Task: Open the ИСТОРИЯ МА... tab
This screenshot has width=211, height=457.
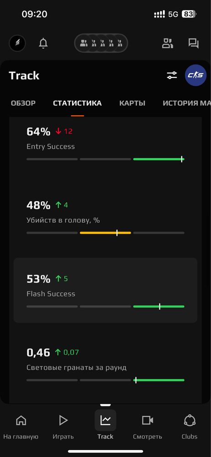Action: [186, 103]
